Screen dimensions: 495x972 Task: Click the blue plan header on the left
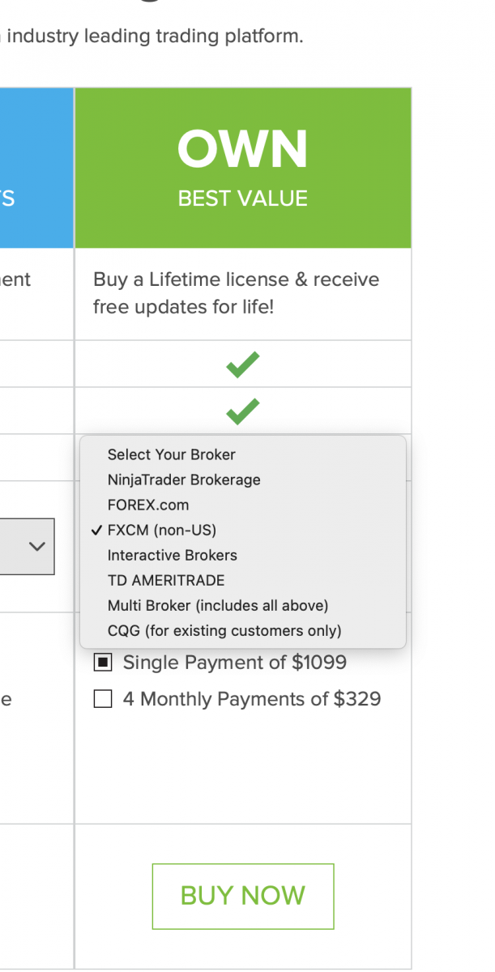[x=36, y=168]
